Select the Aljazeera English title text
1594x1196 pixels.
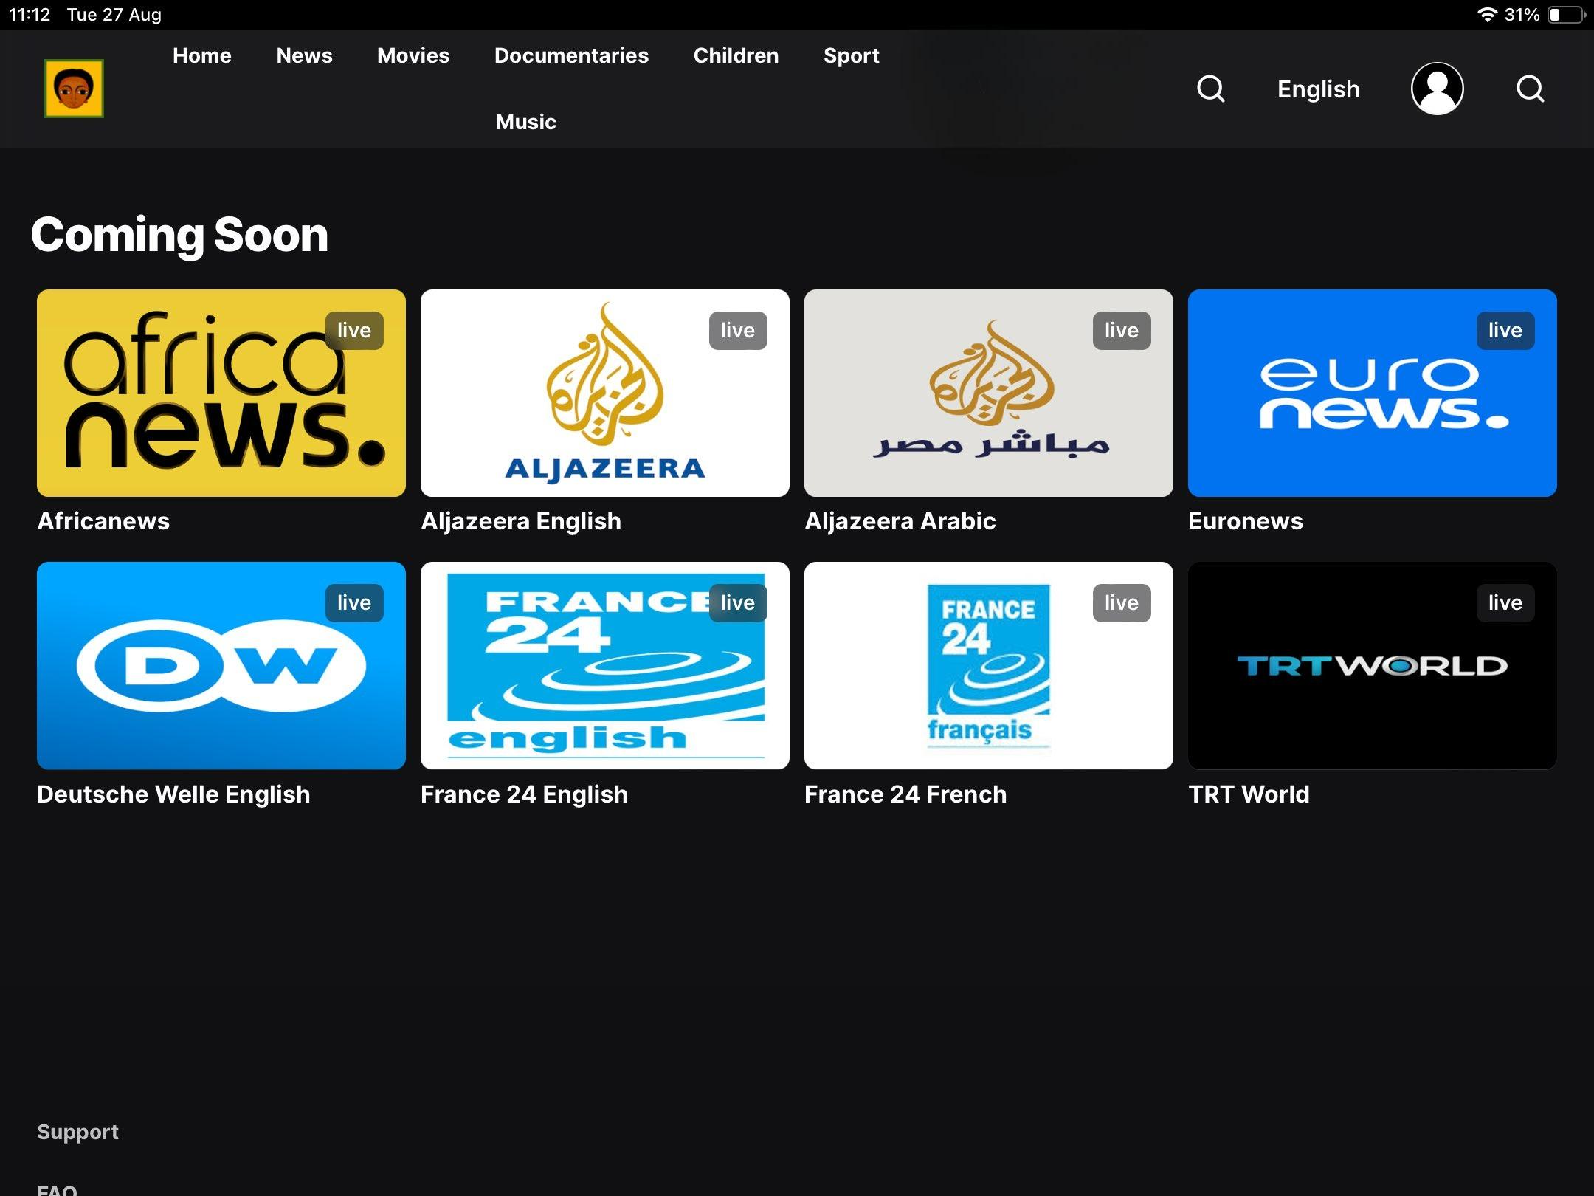point(521,521)
